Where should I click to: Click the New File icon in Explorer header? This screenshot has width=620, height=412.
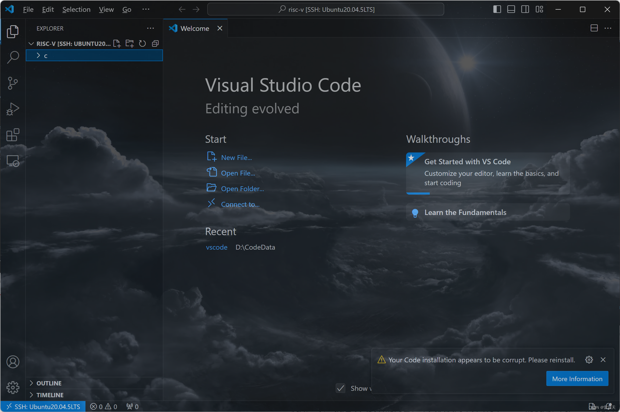coord(117,43)
